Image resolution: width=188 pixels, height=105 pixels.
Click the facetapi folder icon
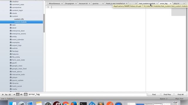click(x=11, y=51)
